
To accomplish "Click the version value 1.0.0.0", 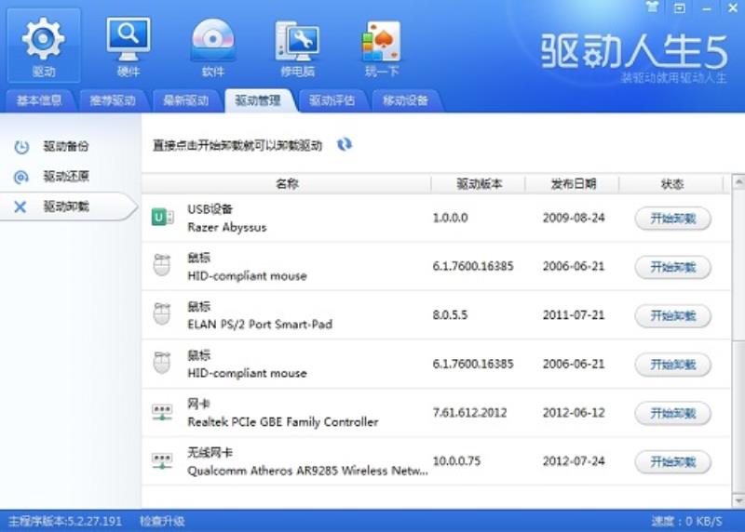I will (x=450, y=218).
